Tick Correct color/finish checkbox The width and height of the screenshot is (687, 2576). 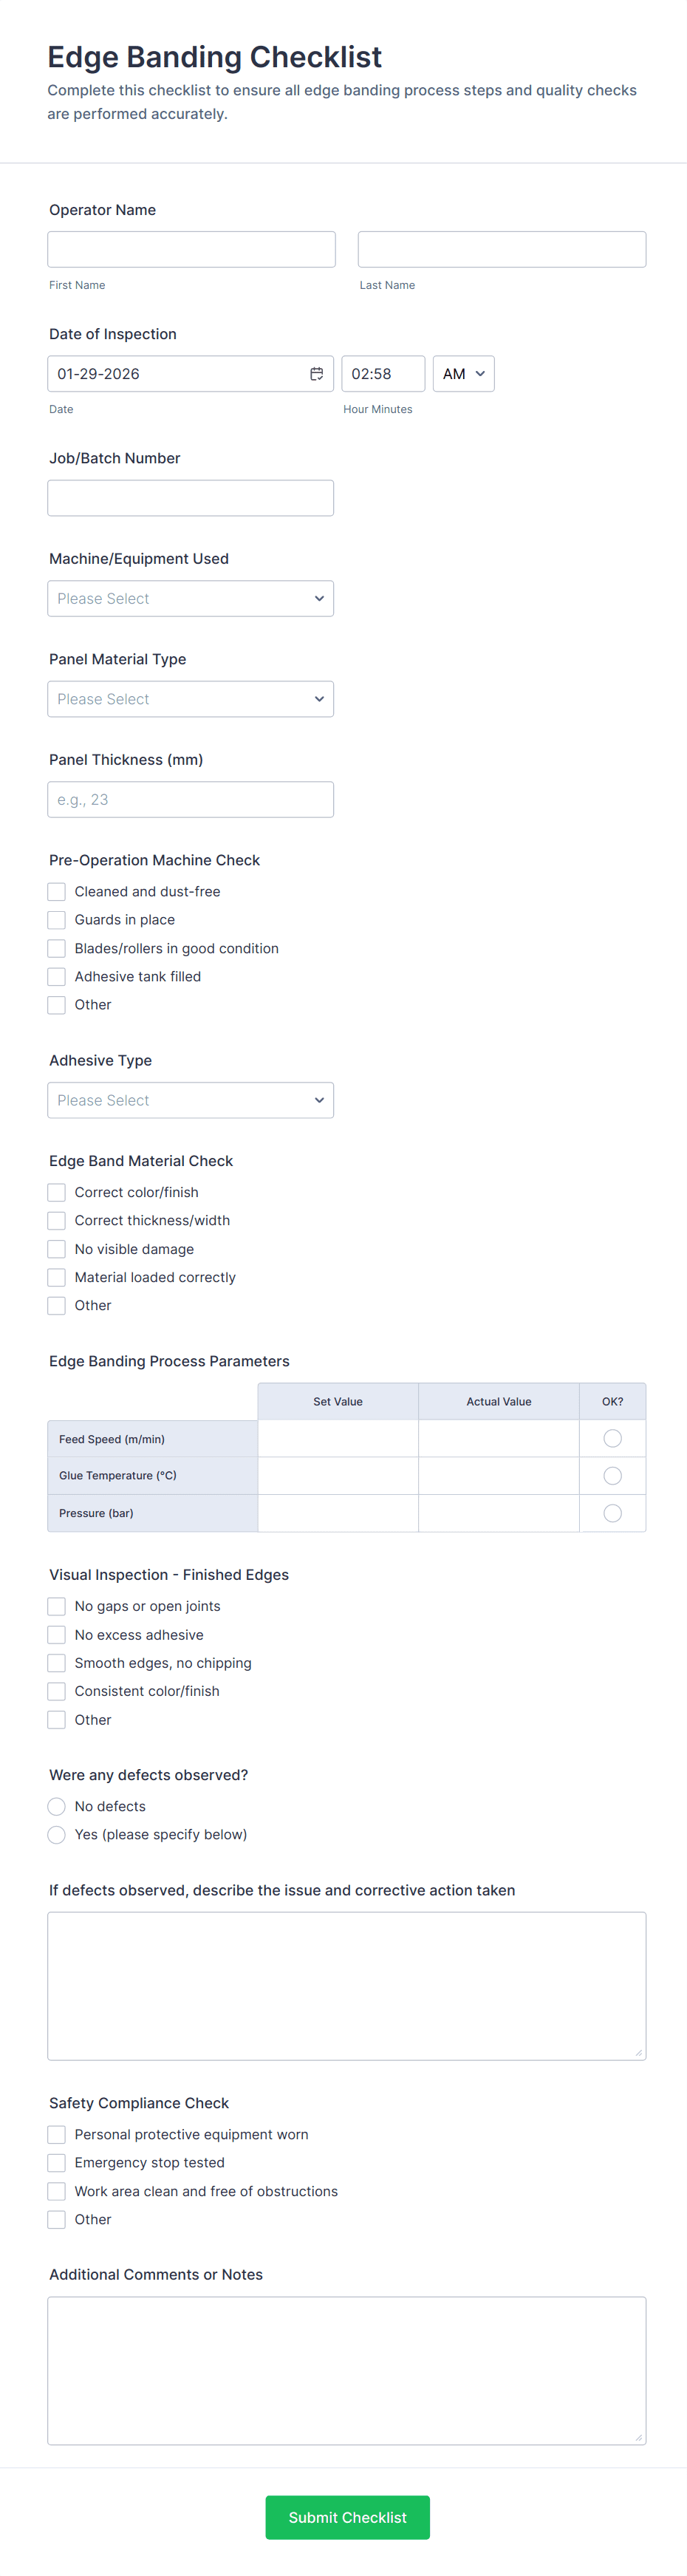[x=57, y=1192]
